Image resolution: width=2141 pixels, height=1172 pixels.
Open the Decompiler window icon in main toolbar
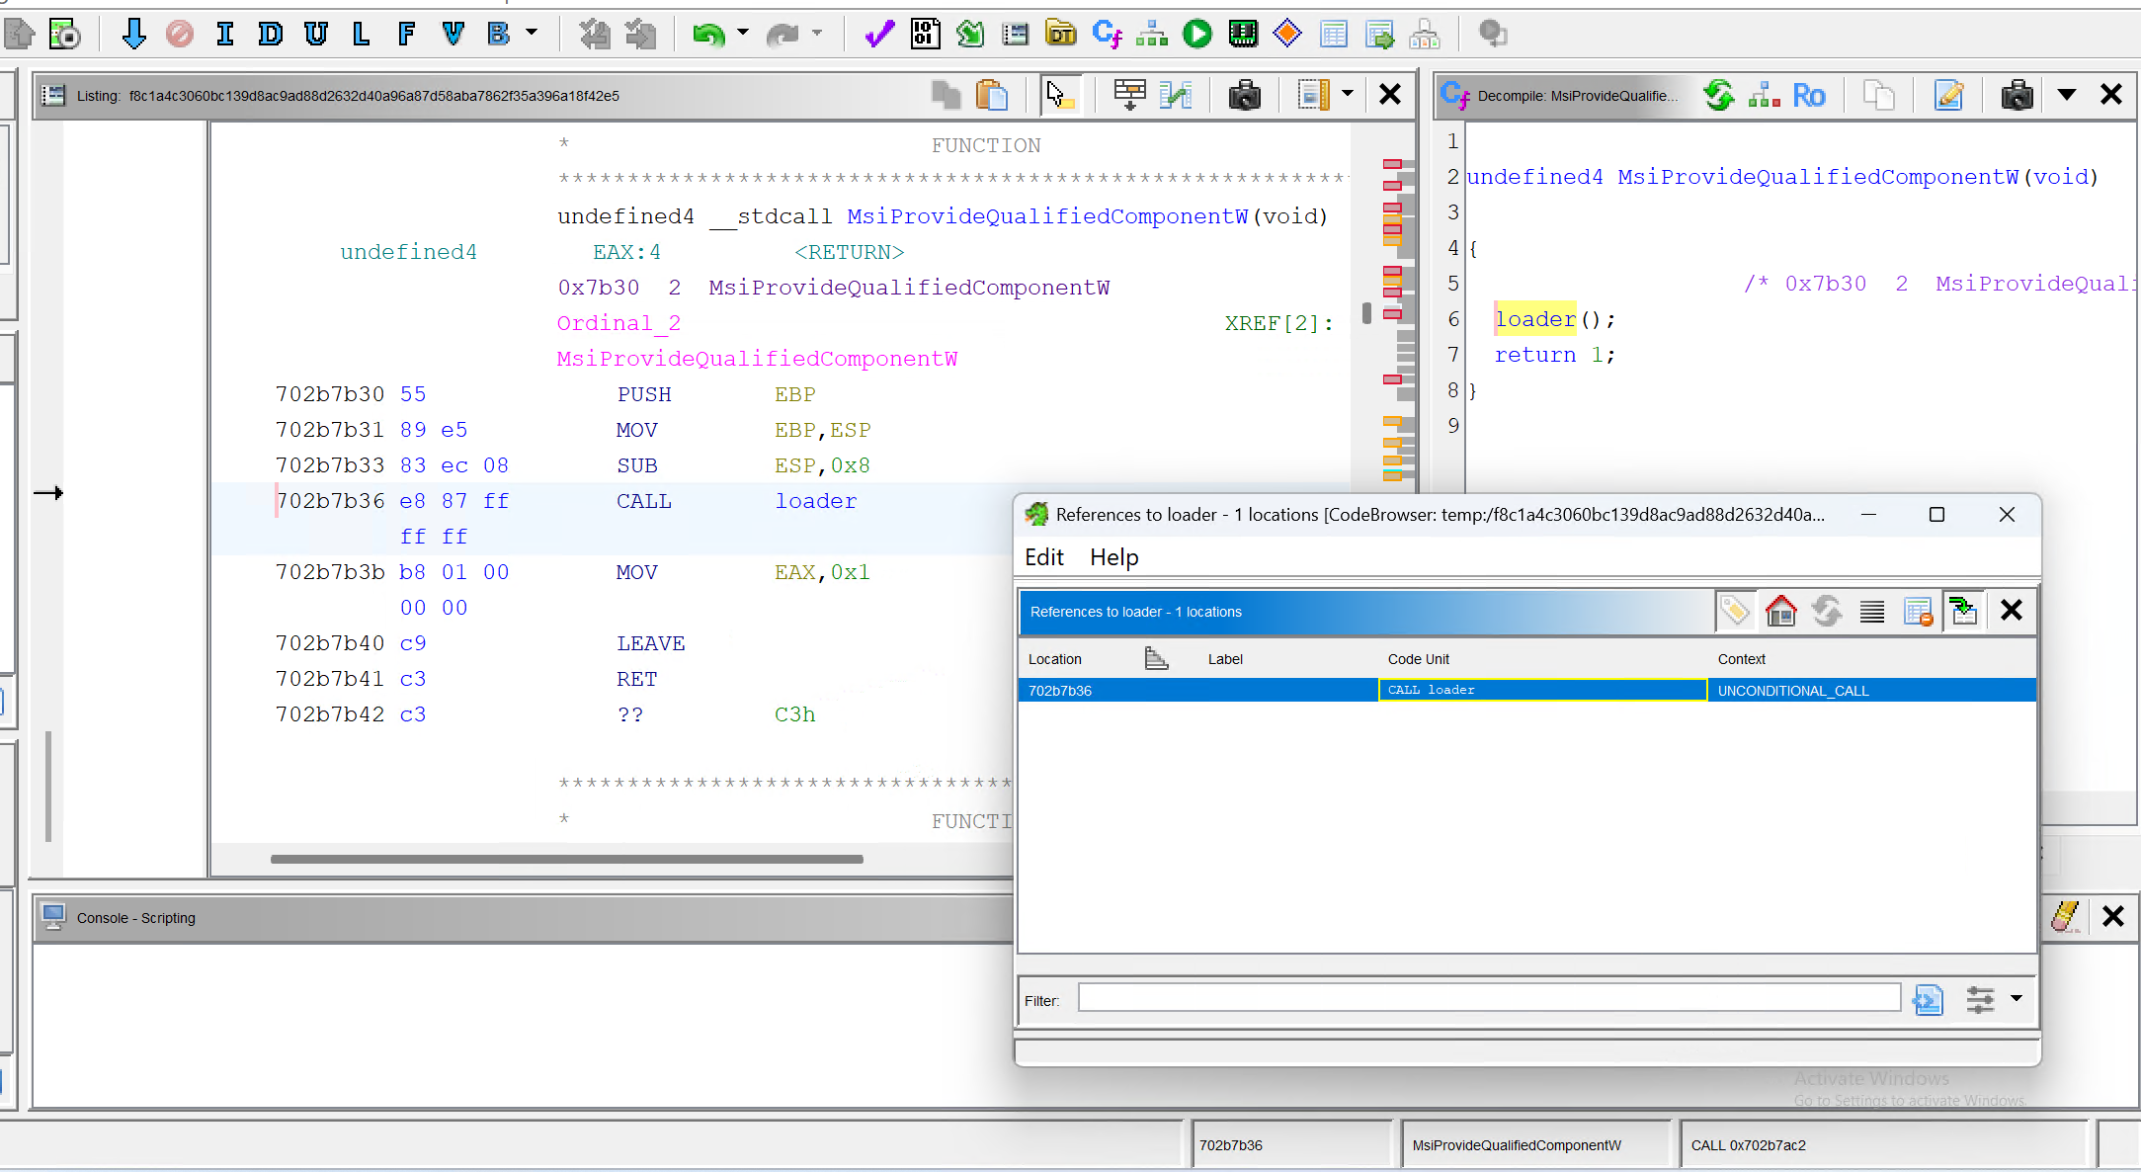(1107, 35)
